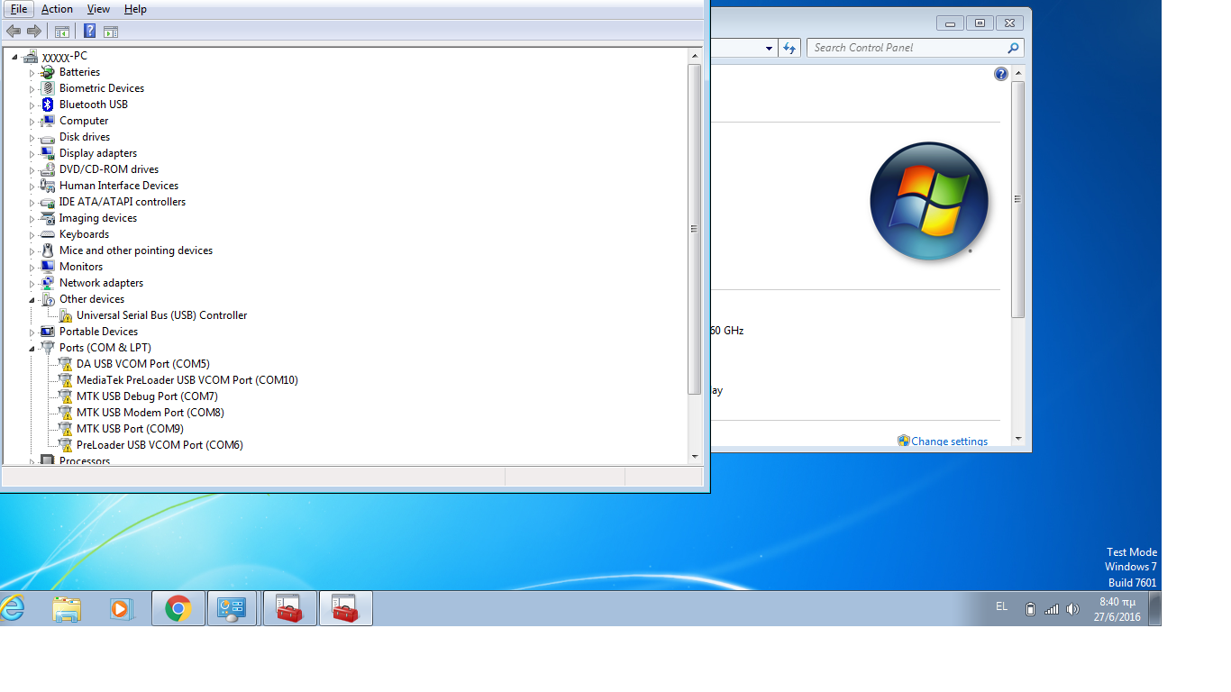Screen dimensions: 1231x692
Task: Launch Windows Media Player from the taskbar
Action: pyautogui.click(x=120, y=608)
